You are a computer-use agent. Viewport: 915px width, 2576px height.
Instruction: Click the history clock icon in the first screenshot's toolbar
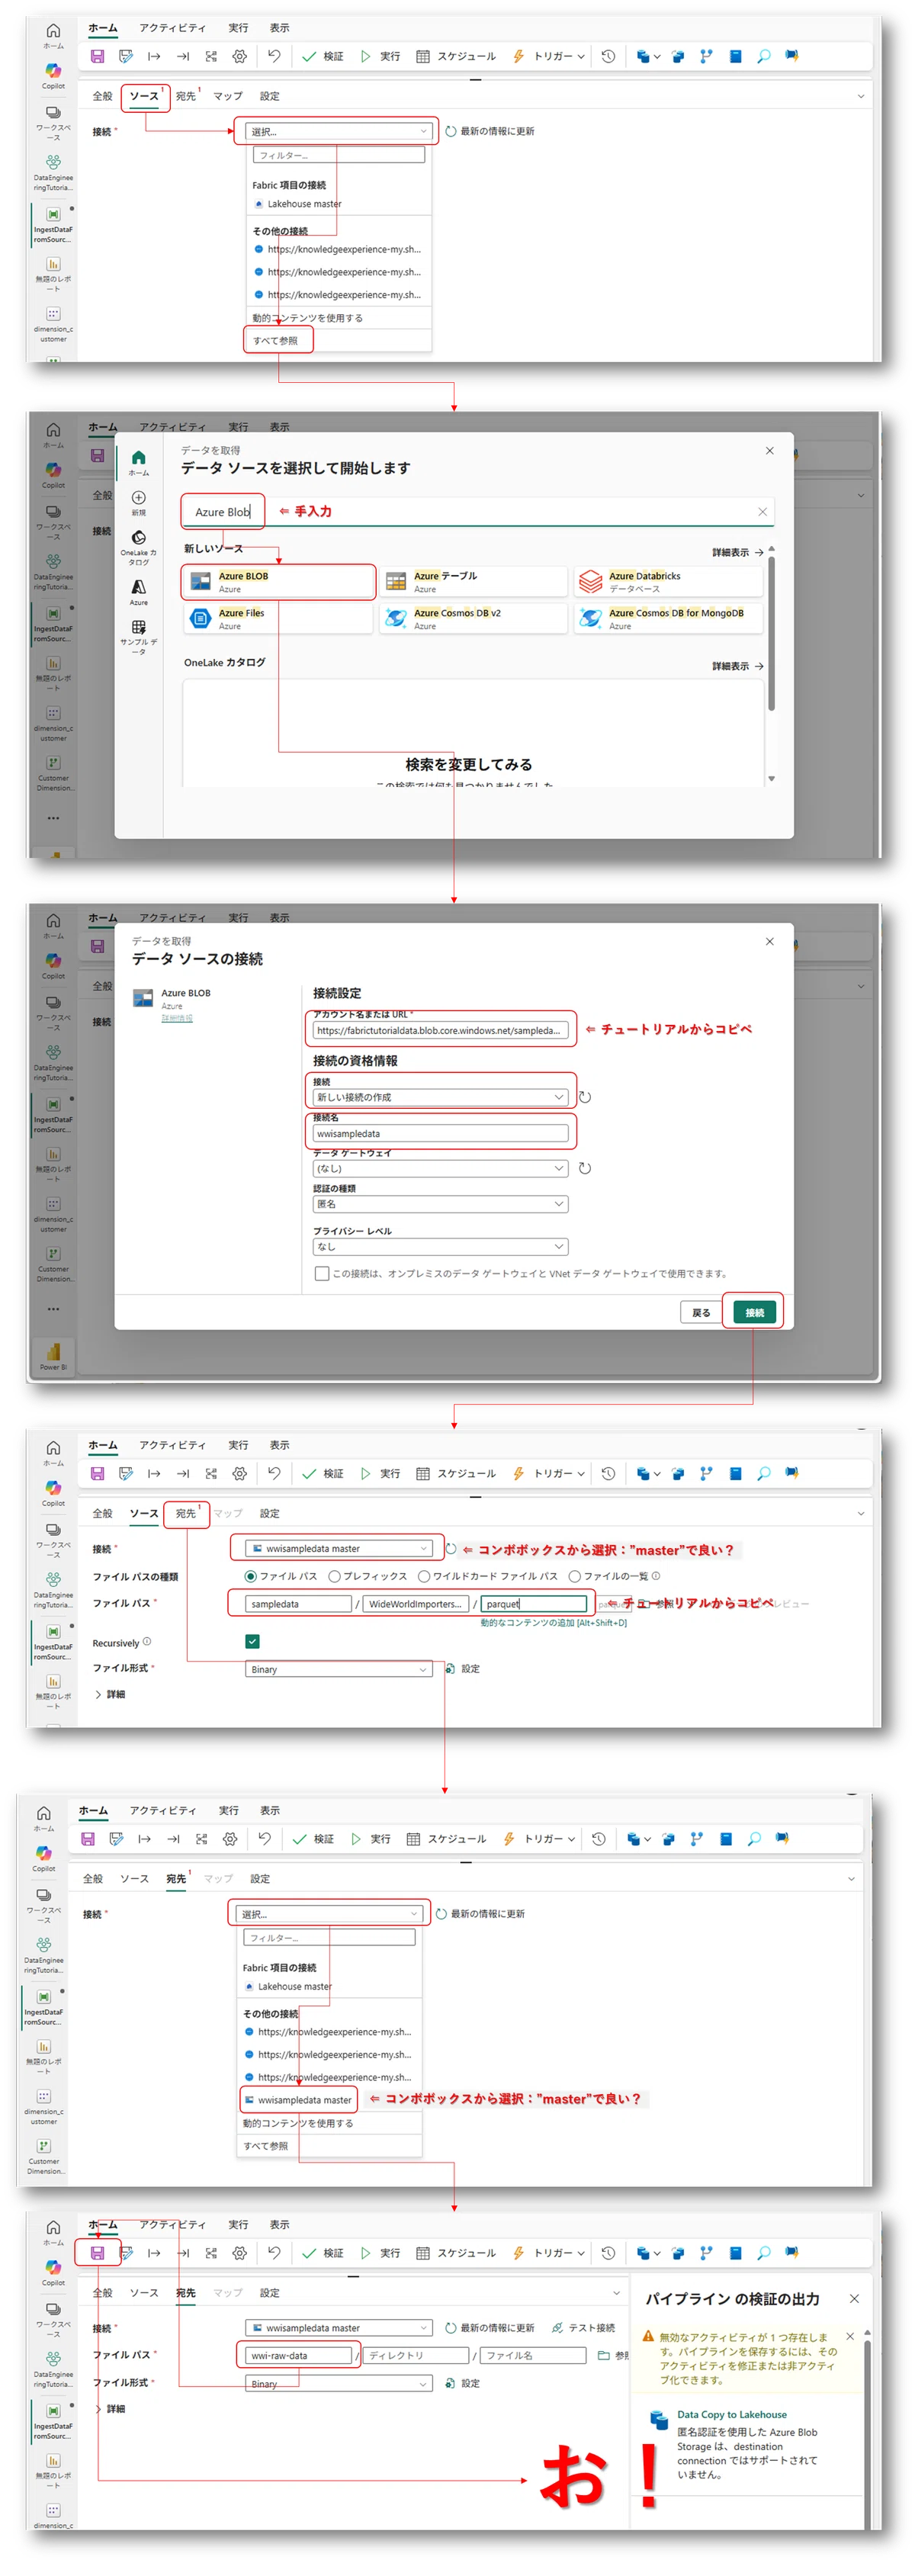tap(608, 57)
